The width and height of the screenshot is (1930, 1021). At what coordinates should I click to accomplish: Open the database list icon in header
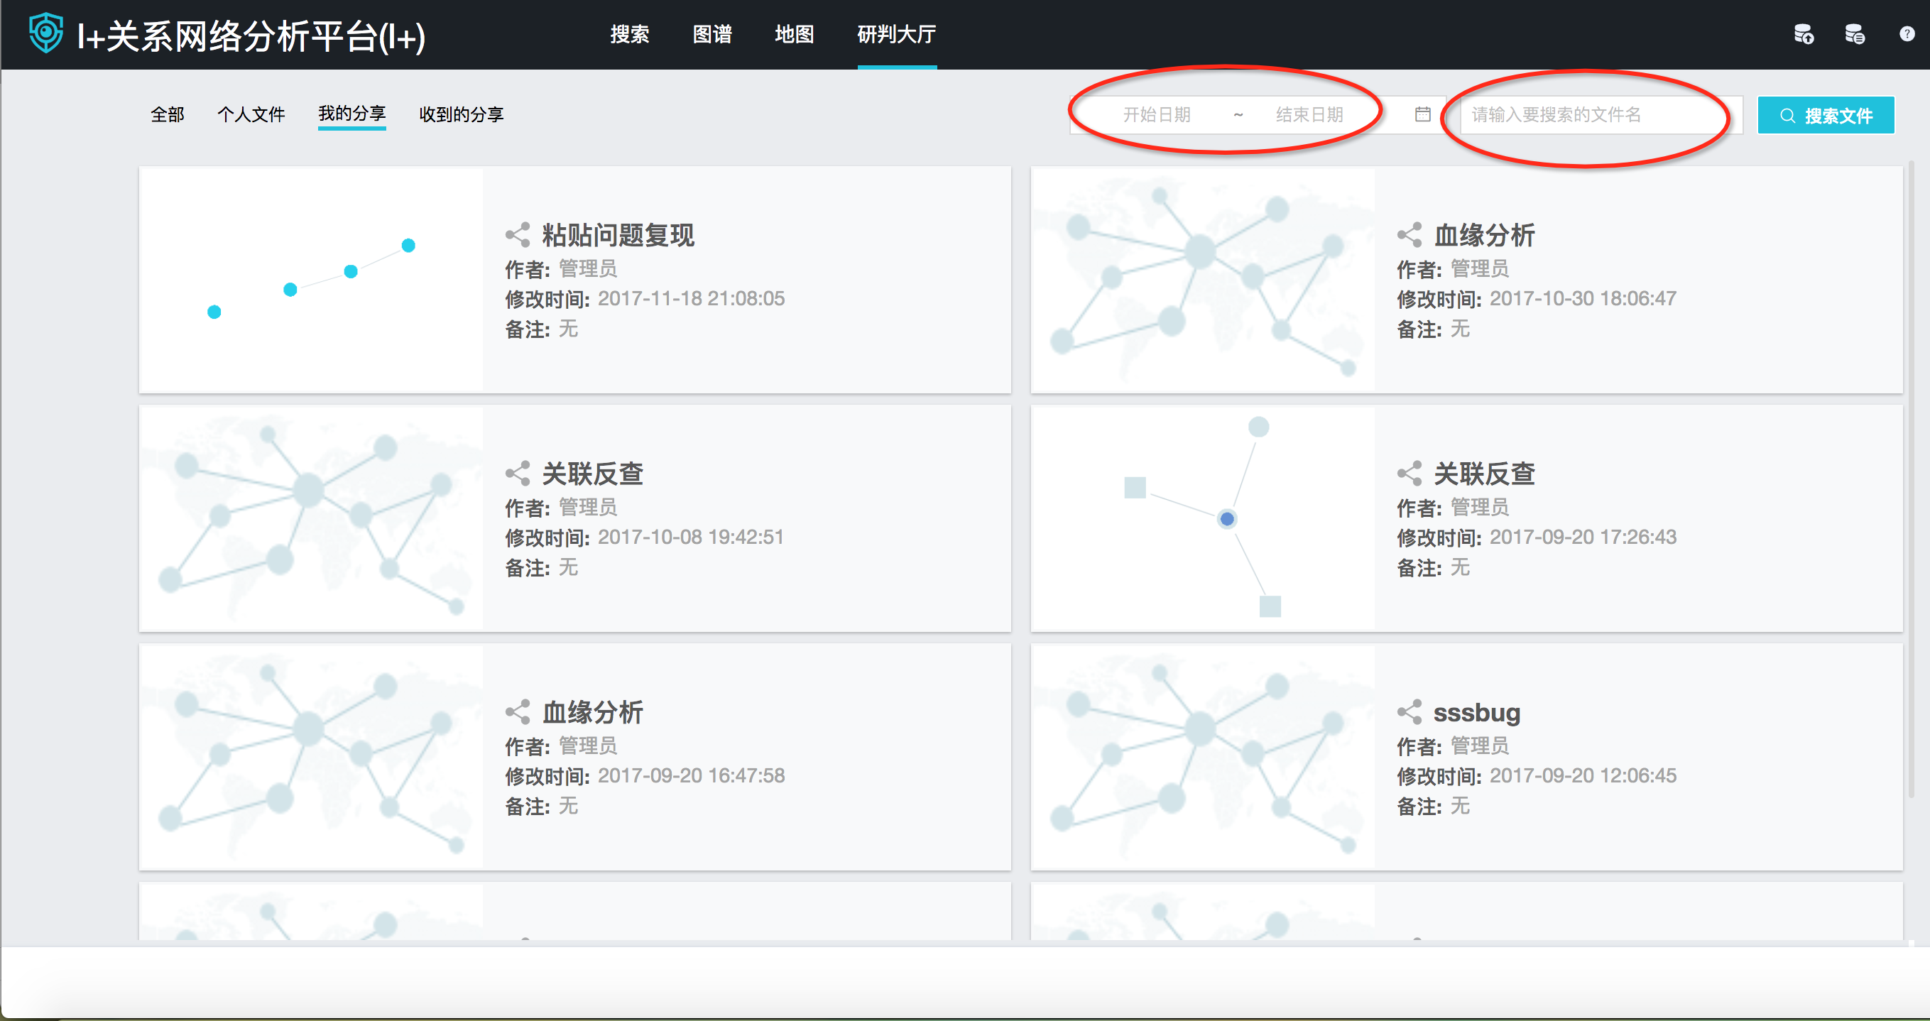tap(1854, 35)
